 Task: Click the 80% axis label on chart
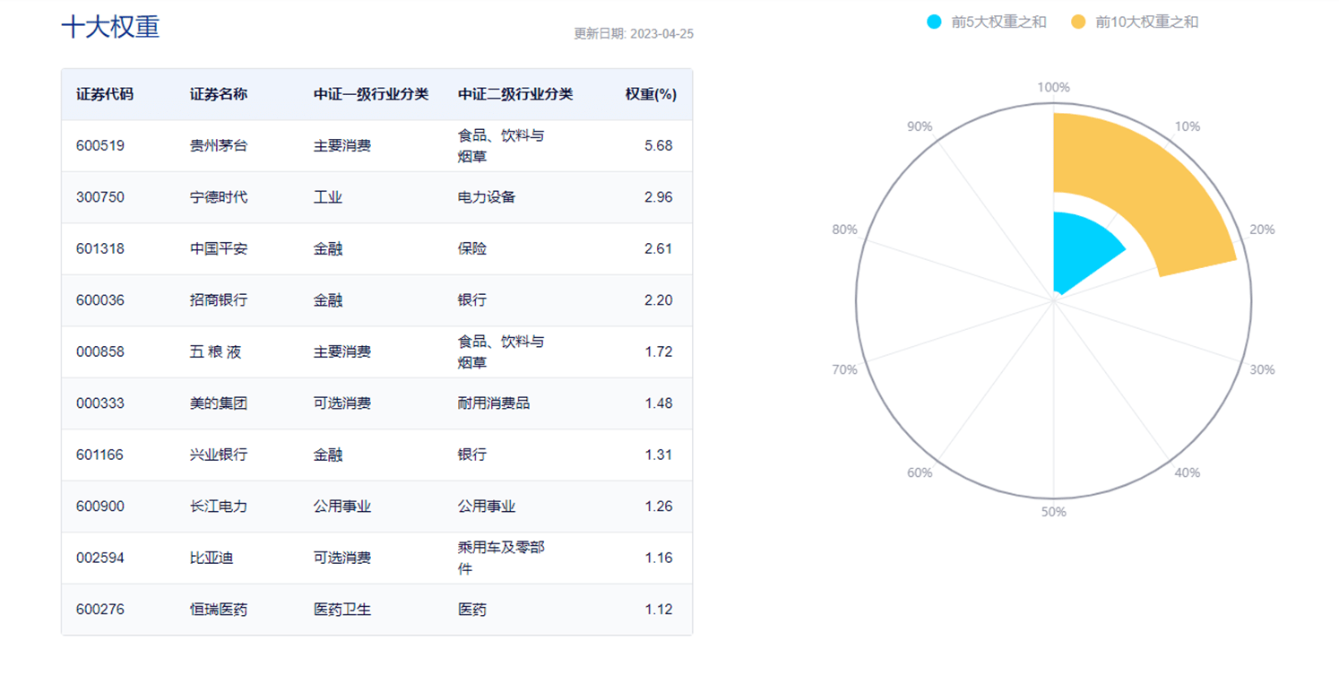[x=844, y=230]
